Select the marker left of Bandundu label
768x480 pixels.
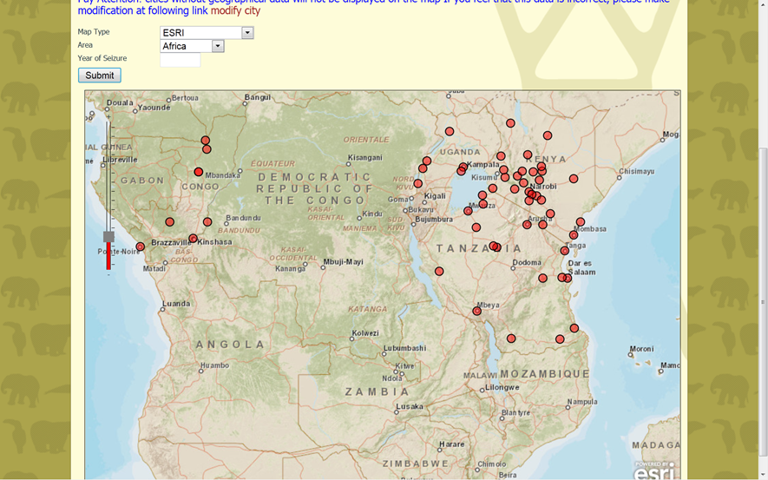point(207,222)
